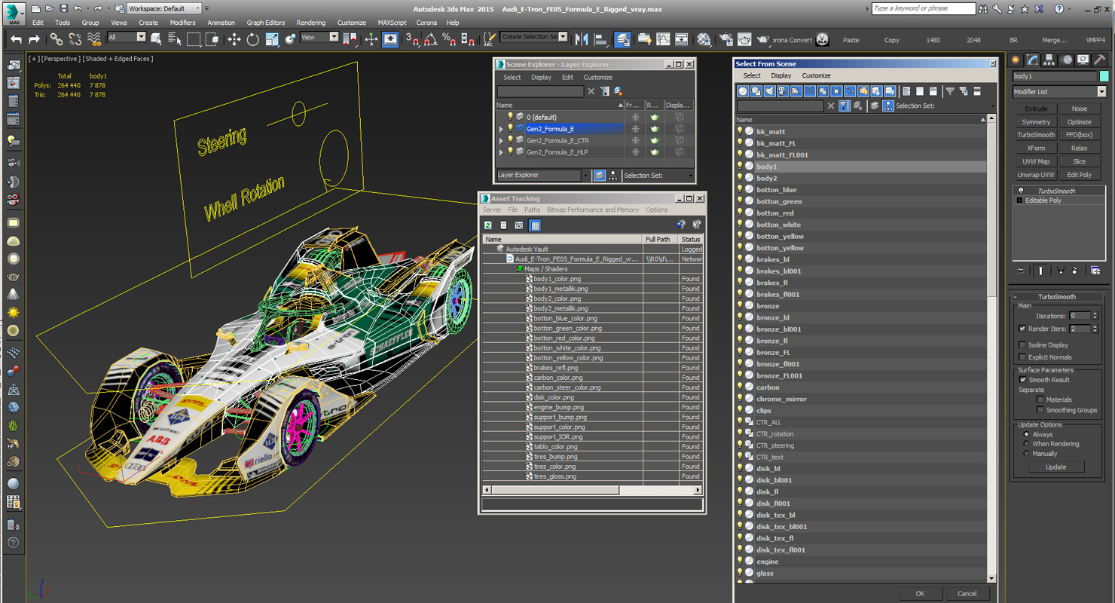Image resolution: width=1115 pixels, height=603 pixels.
Task: Open Display menu in Select From Scene
Action: pyautogui.click(x=780, y=75)
